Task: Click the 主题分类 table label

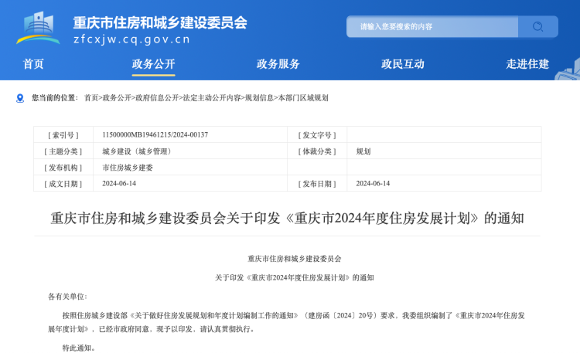Action: (x=63, y=151)
